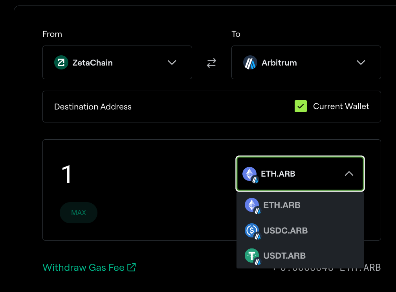Click the ZetaChain logo icon
396x292 pixels.
[x=61, y=62]
